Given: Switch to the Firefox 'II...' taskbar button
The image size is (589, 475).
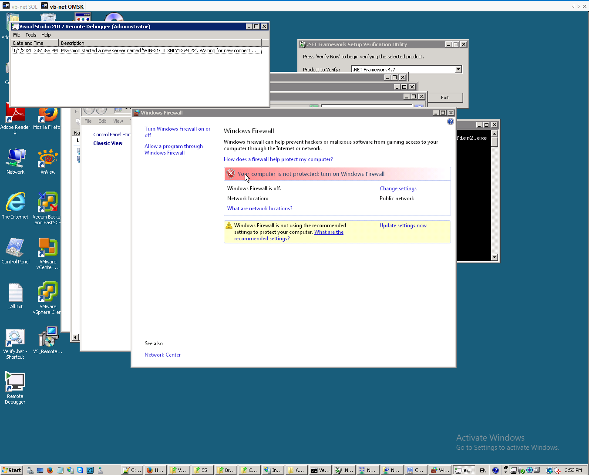Looking at the screenshot, I should pos(155,470).
